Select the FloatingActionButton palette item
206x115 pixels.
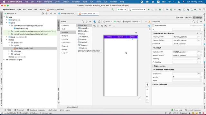click(89, 51)
